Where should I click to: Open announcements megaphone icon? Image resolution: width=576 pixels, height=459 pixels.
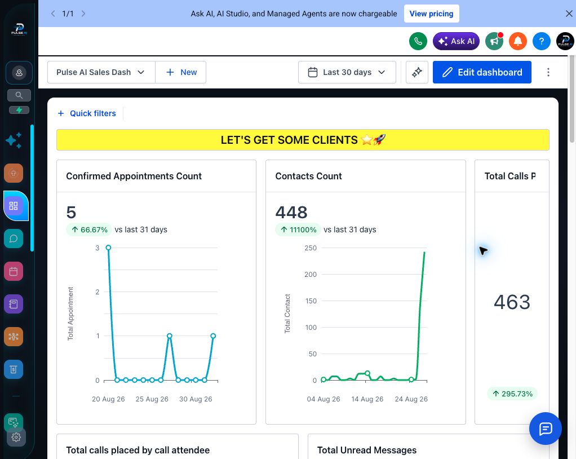pyautogui.click(x=494, y=41)
